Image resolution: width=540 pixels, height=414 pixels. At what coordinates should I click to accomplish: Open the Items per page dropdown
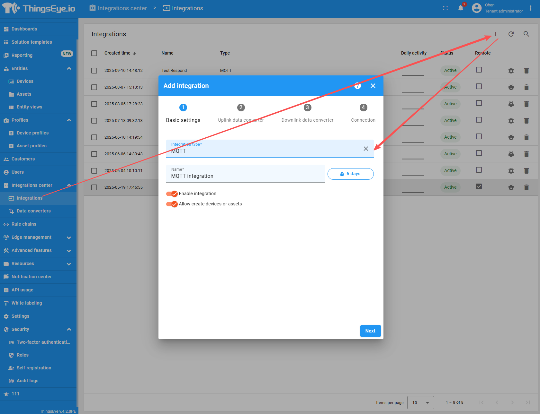[420, 402]
